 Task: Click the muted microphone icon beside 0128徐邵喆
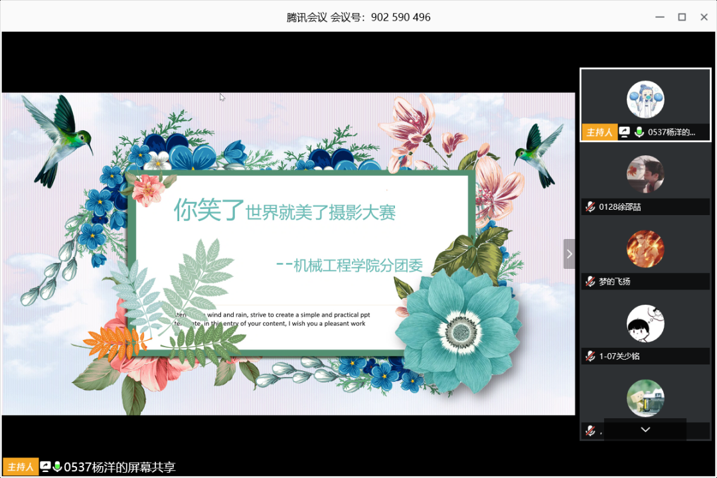click(590, 207)
